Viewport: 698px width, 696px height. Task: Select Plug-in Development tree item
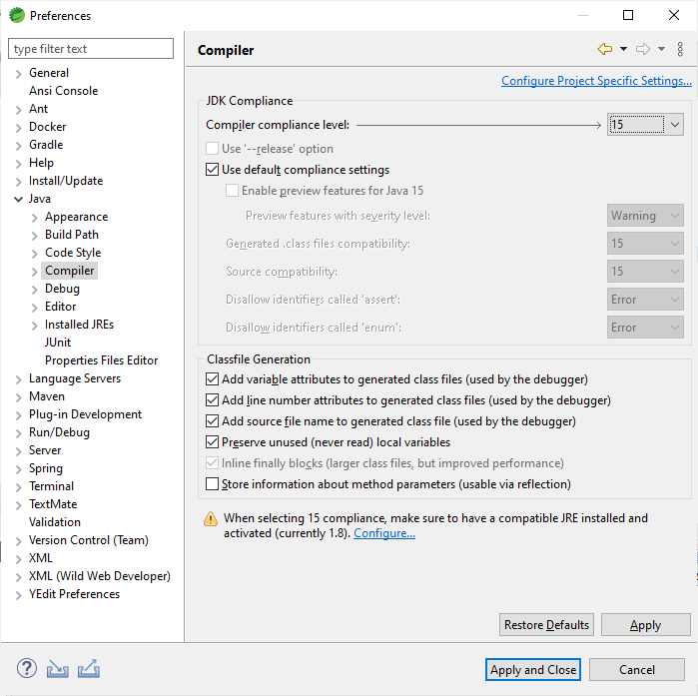86,414
